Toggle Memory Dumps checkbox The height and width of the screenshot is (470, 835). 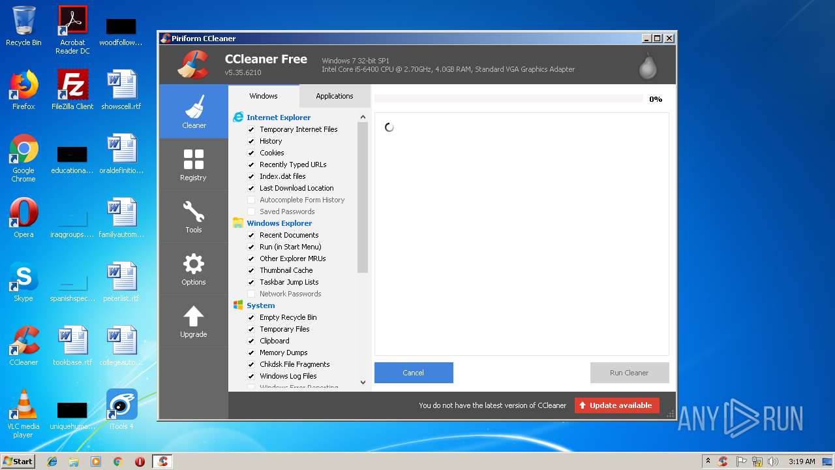(x=251, y=352)
